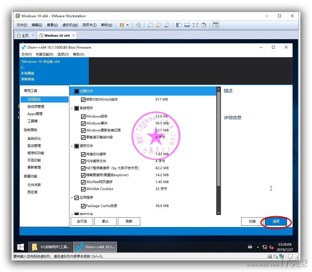Image resolution: width=312 pixels, height=272 pixels.
Task: Open the dropdown arrow beside the pause button
Action: 127,25
